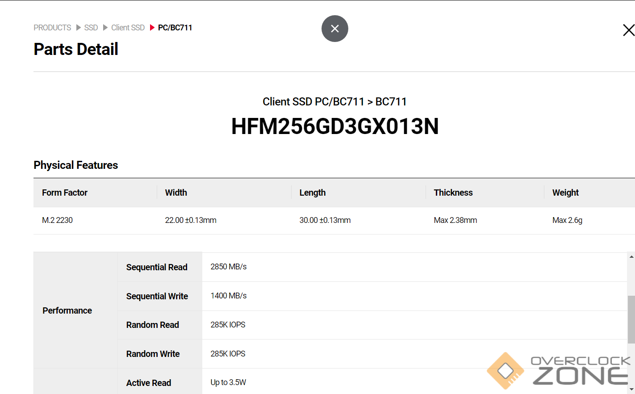635x394 pixels.
Task: Close the panel with the black X
Action: tap(628, 30)
